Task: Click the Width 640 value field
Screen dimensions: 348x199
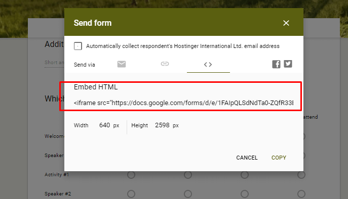Action: tap(104, 125)
